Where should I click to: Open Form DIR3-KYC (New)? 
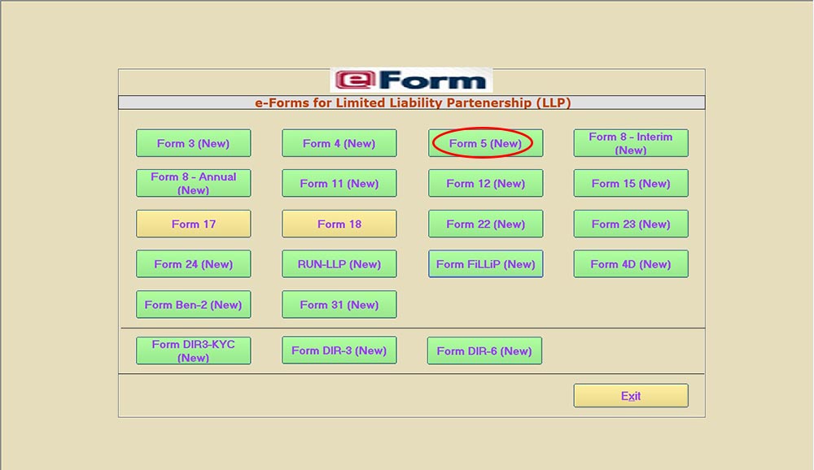point(193,350)
